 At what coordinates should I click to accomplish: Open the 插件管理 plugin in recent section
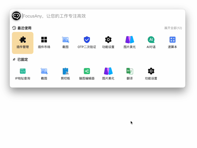coord(22,43)
